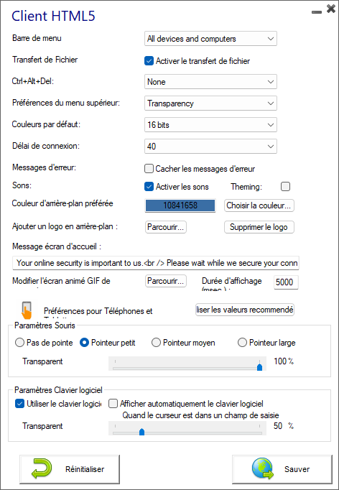This screenshot has width=339, height=490.
Task: Disable Activer les sons checkbox
Action: click(149, 187)
